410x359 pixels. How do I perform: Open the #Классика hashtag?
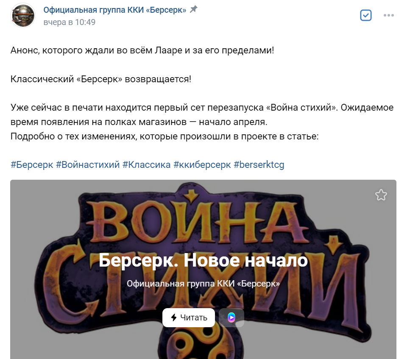click(146, 165)
